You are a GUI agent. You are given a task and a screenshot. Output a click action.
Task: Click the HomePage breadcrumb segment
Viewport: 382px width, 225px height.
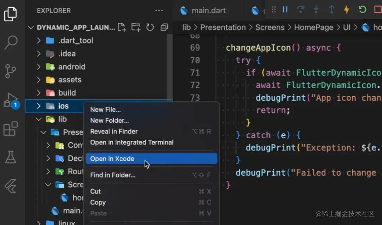click(314, 27)
